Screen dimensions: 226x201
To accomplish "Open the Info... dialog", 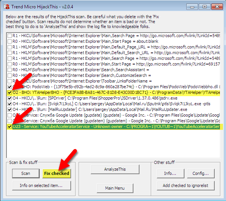I will (170, 173).
